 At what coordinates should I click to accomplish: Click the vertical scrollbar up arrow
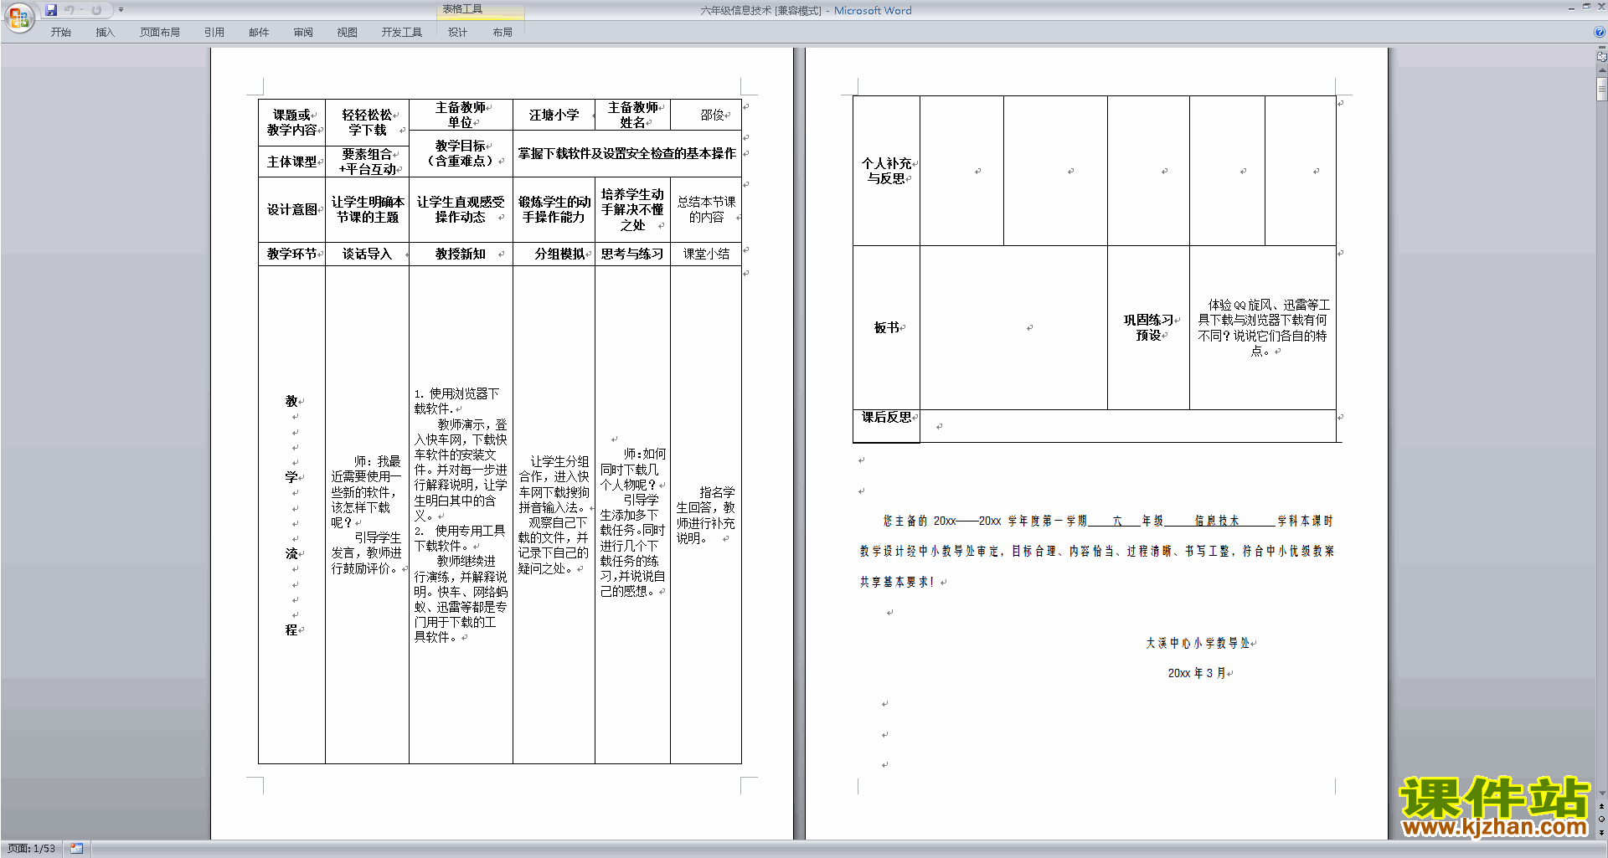point(1601,70)
